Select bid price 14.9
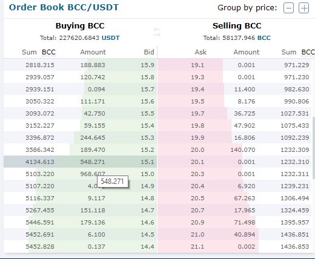 click(147, 186)
